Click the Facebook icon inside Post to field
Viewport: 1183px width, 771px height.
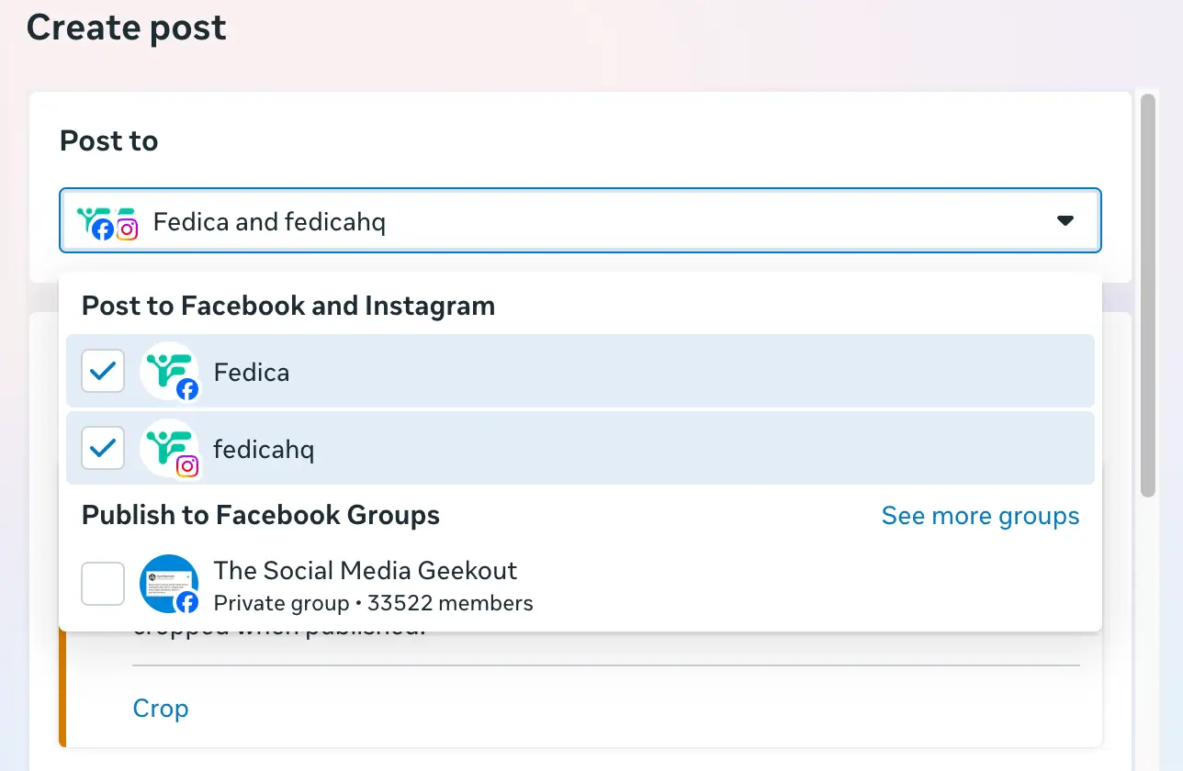pos(103,229)
